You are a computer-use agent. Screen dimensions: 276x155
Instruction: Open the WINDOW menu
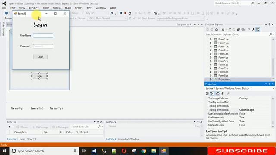click(101, 8)
